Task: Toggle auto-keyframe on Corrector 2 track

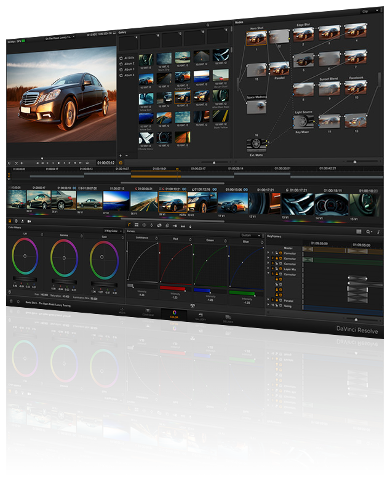Action: [281, 259]
